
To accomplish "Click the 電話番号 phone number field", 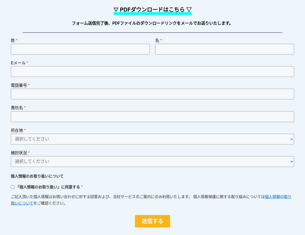I will tap(152, 94).
